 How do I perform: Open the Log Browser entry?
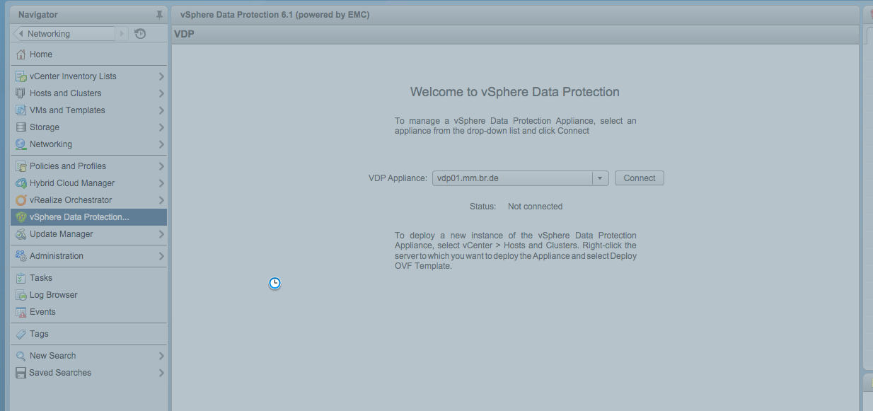pos(89,295)
